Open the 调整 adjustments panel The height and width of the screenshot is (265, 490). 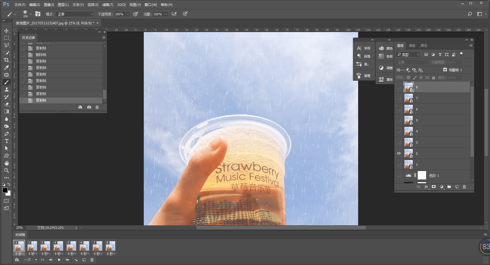(x=386, y=68)
